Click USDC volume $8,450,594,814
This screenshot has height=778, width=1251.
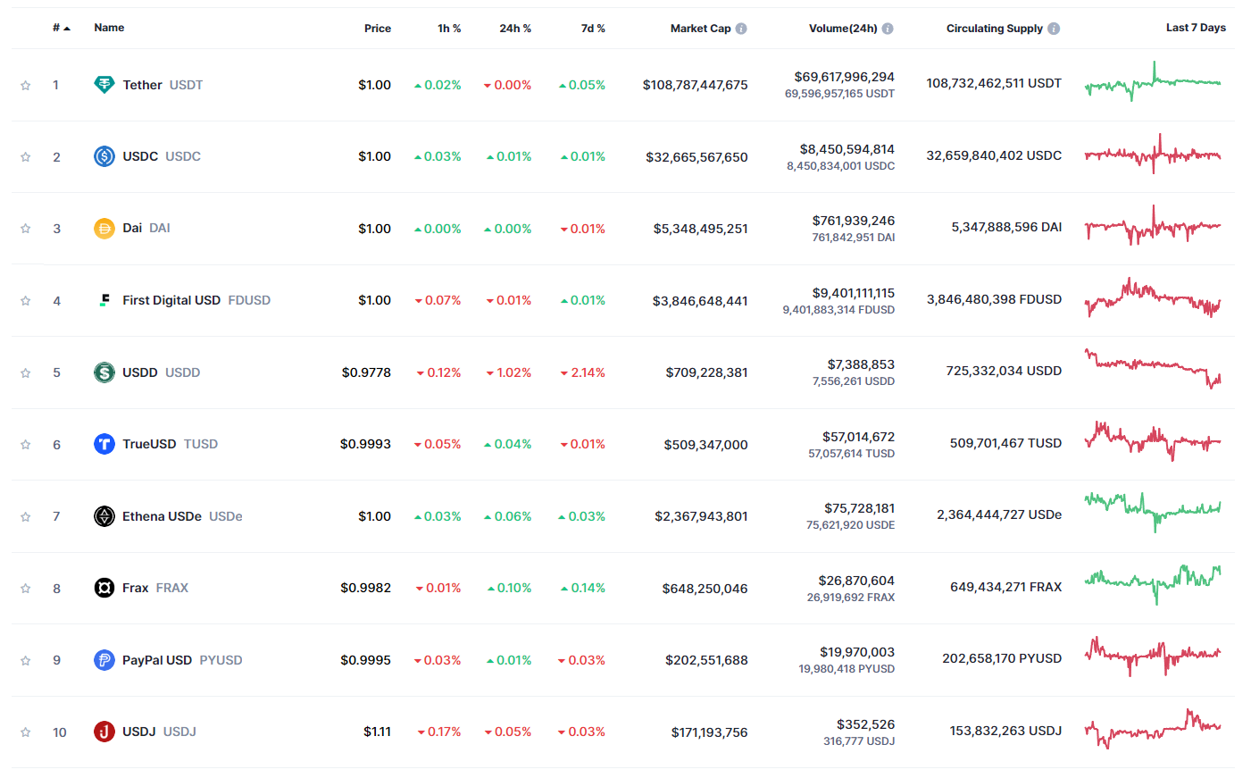pos(847,149)
